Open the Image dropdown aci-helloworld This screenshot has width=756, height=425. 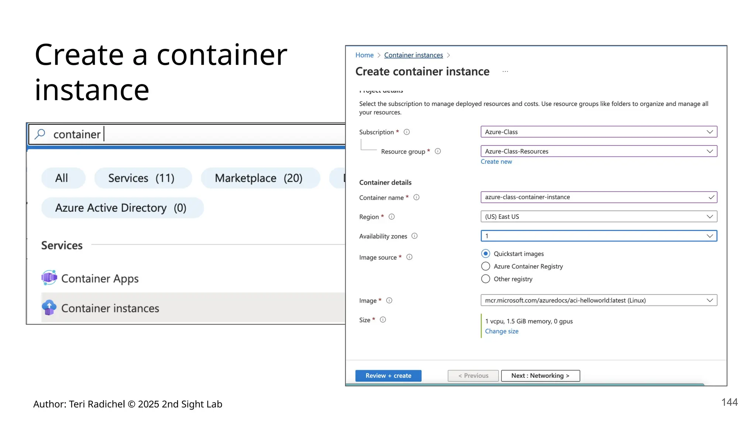pos(599,300)
